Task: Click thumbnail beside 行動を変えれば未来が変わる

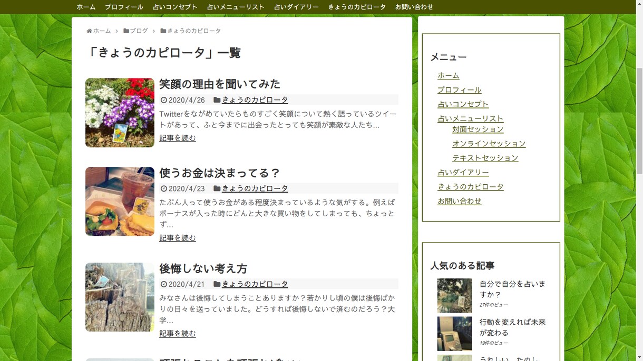Action: pos(454,334)
